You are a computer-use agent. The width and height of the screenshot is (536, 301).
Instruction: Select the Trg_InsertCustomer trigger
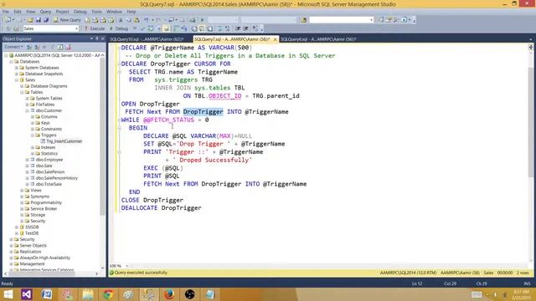(64, 141)
